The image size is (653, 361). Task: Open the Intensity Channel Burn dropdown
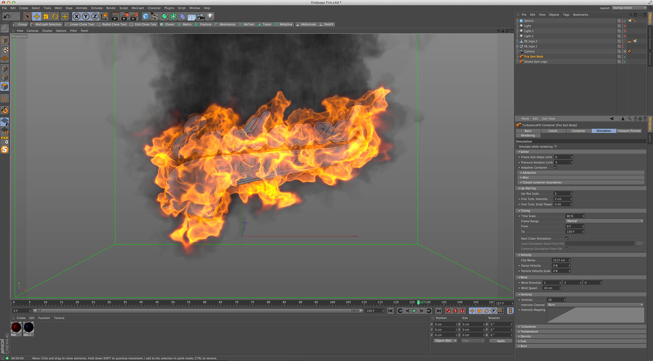596,305
